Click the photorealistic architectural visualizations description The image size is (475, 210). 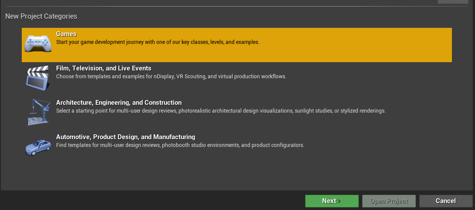(x=221, y=111)
